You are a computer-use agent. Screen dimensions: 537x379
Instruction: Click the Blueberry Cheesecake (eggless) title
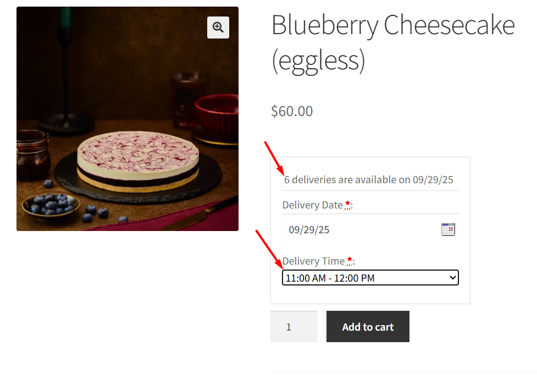392,42
